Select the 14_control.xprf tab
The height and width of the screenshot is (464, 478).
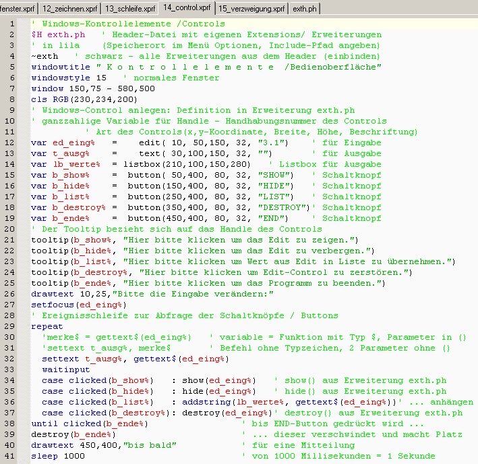pyautogui.click(x=187, y=8)
